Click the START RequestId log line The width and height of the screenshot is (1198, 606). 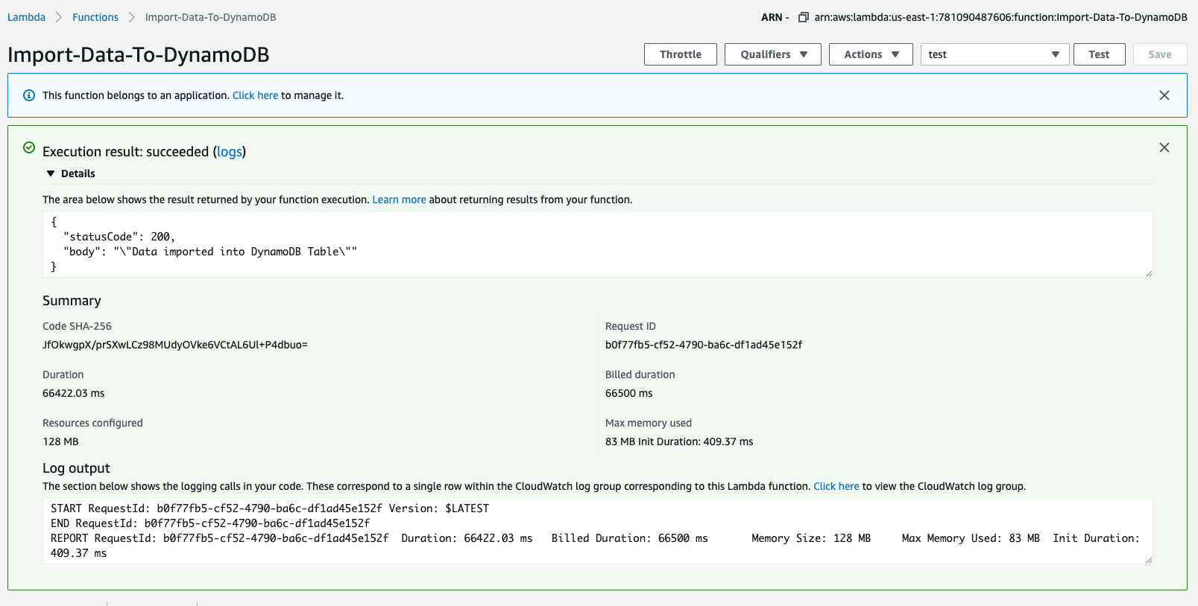click(x=270, y=508)
